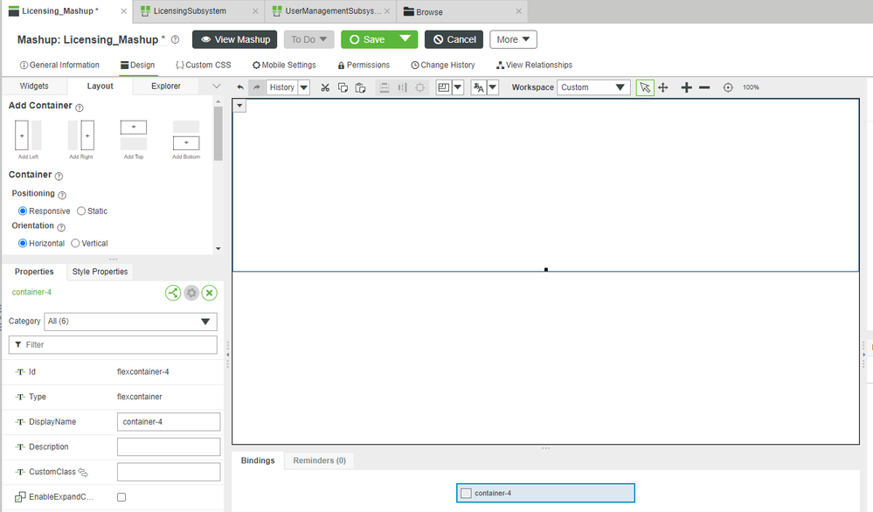
Task: Open the Category All (6) dropdown
Action: pos(130,322)
